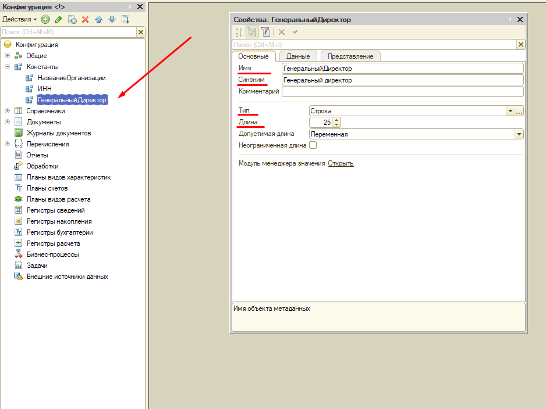Click the blue Move Down arrow icon

[112, 19]
